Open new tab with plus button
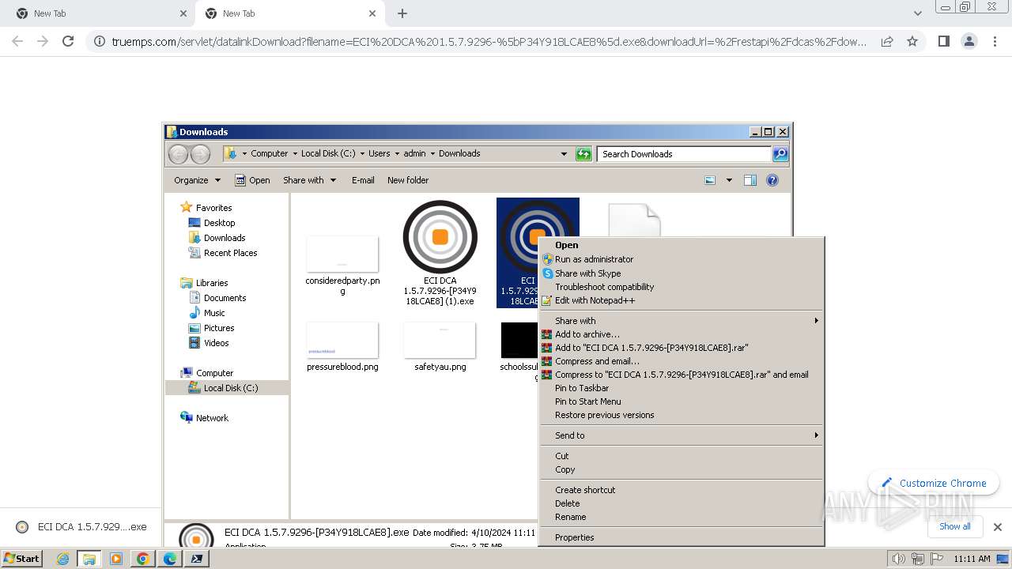 402,13
